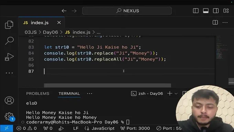Click the forwarded ports indicator showing 0

click(x=48, y=129)
